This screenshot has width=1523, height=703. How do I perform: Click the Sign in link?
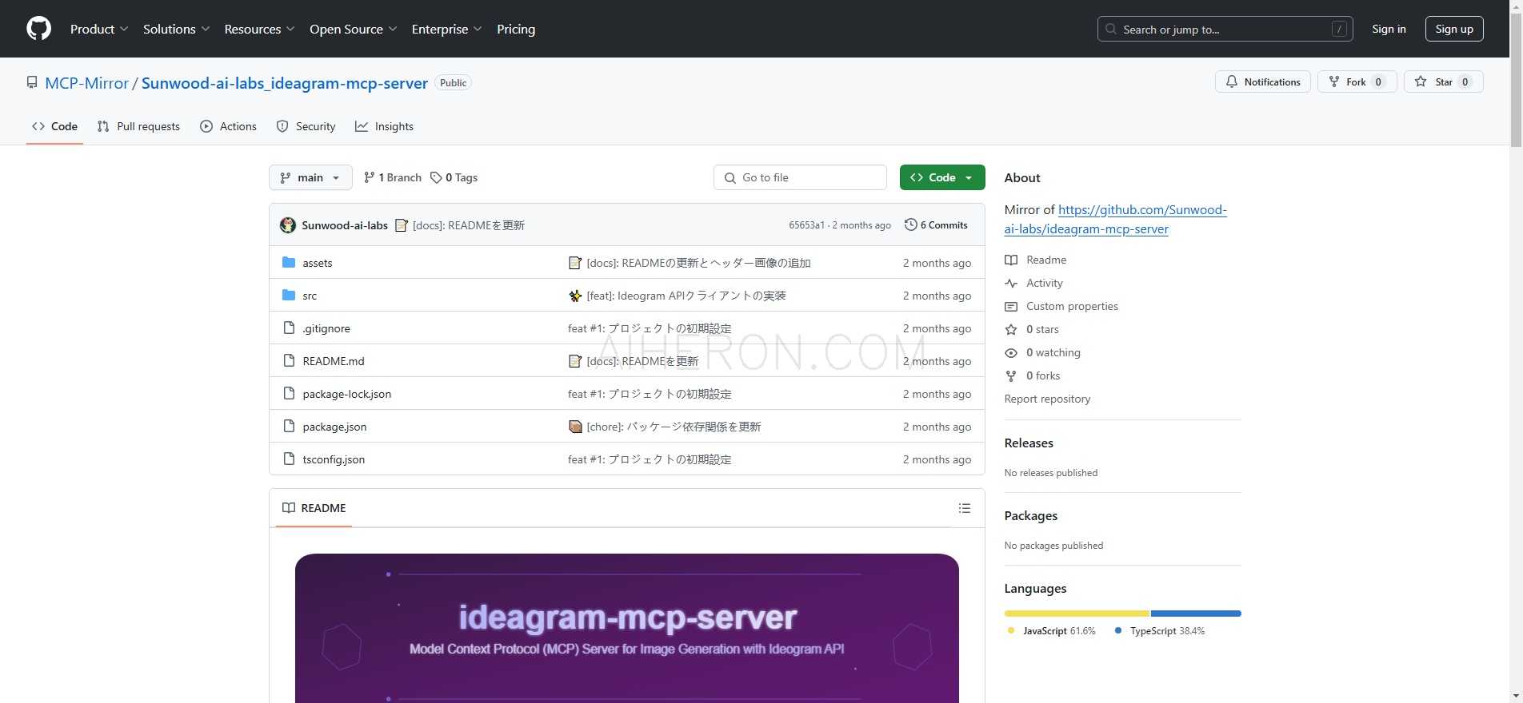click(x=1389, y=29)
